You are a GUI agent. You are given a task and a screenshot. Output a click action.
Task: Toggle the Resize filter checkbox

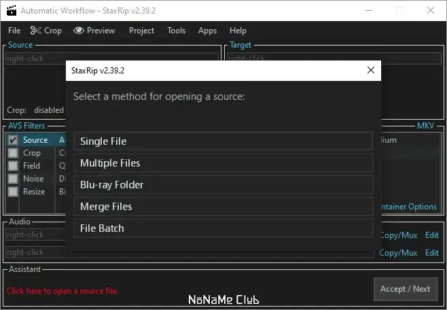13,192
